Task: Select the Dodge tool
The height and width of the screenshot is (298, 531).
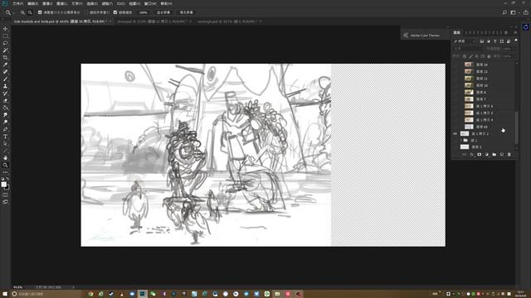Action: [x=5, y=122]
